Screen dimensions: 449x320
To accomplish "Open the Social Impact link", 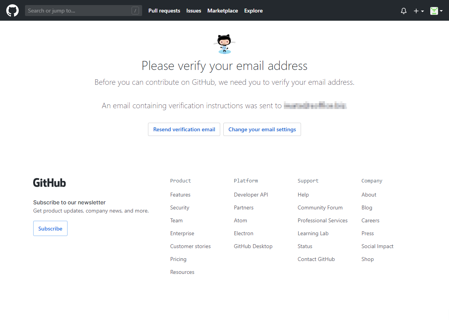I will (x=377, y=246).
